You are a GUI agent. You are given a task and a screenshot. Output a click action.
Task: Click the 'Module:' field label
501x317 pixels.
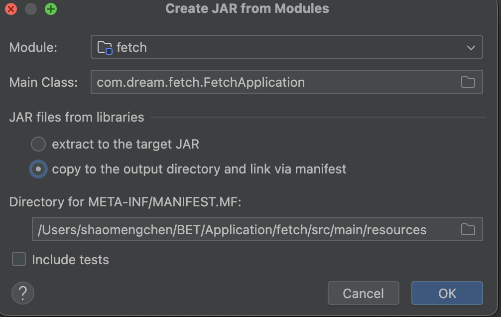coord(33,48)
